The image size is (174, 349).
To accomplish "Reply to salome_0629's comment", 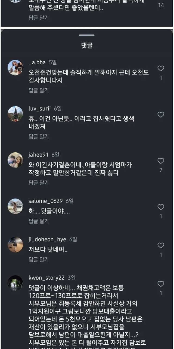I will pyautogui.click(x=39, y=221).
